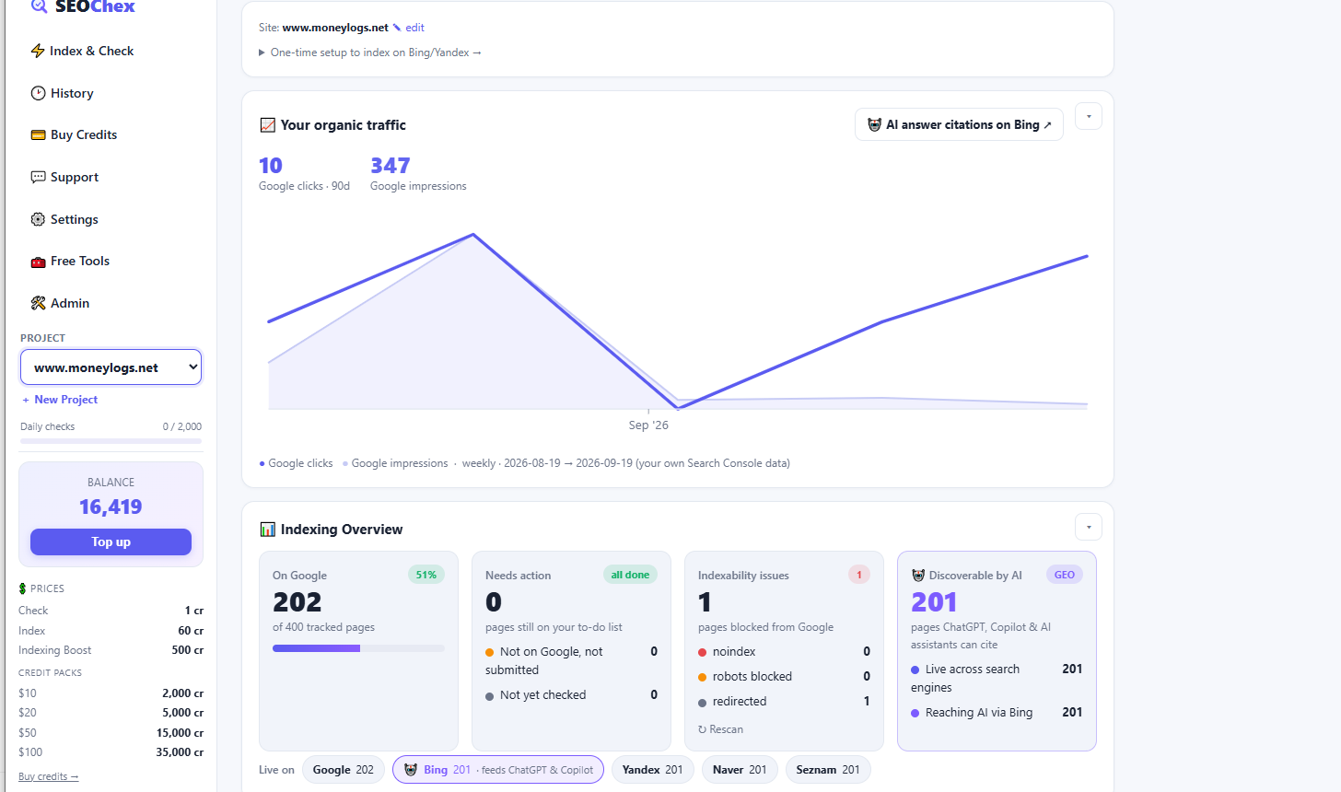Click the Google clicks legend dot

262,463
